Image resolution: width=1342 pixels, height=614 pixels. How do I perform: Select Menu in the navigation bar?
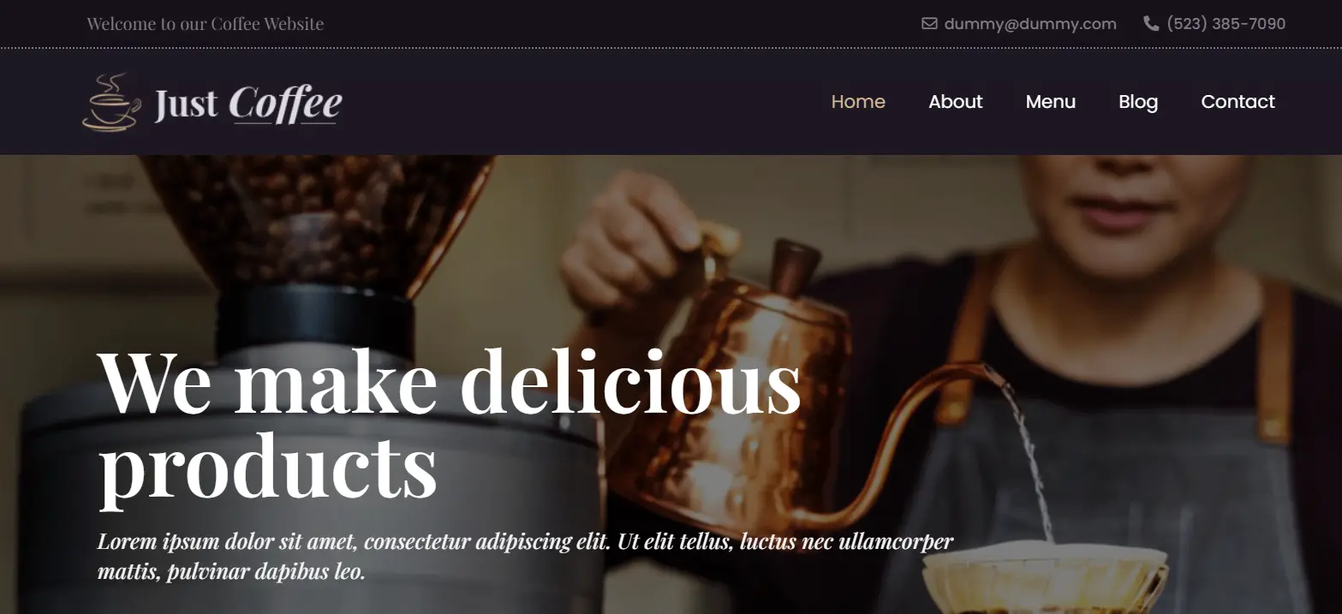[x=1051, y=102]
